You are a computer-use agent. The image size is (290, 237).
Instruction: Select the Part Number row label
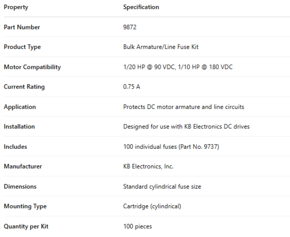22,27
